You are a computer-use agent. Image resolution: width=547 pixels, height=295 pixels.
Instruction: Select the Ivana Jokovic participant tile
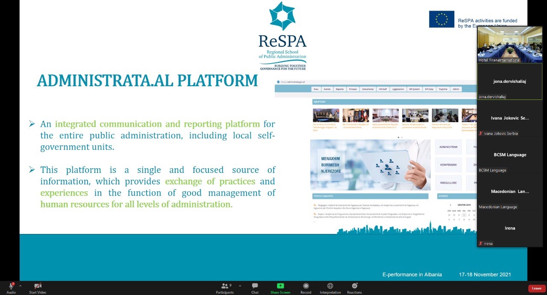[510, 118]
